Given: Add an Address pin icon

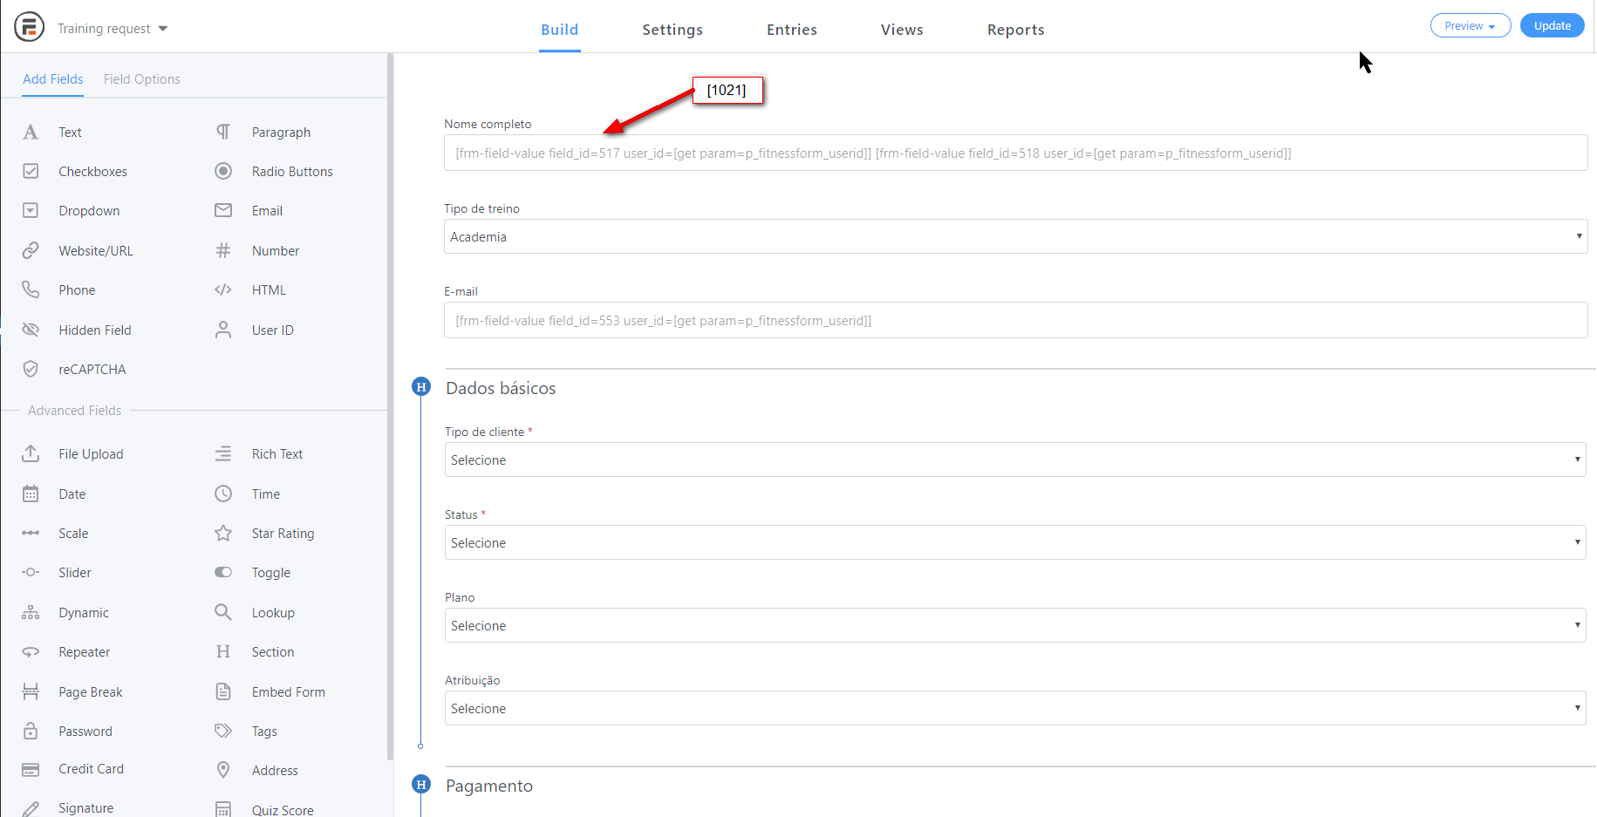Looking at the screenshot, I should (223, 770).
